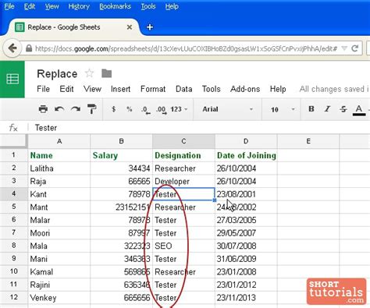The image size is (370, 308).
Task: Open the 123 number formats dropdown
Action: point(179,109)
